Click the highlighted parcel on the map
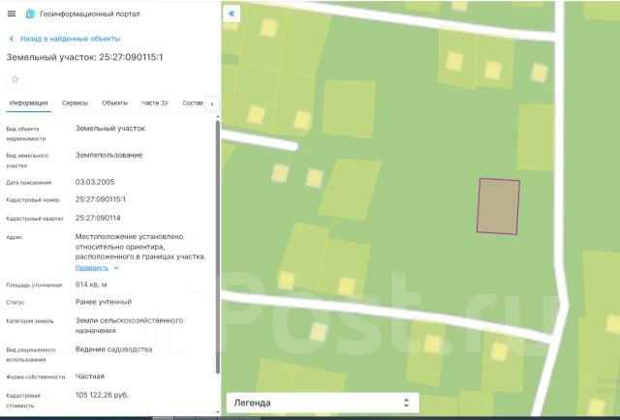Image resolution: width=620 pixels, height=420 pixels. 498,206
